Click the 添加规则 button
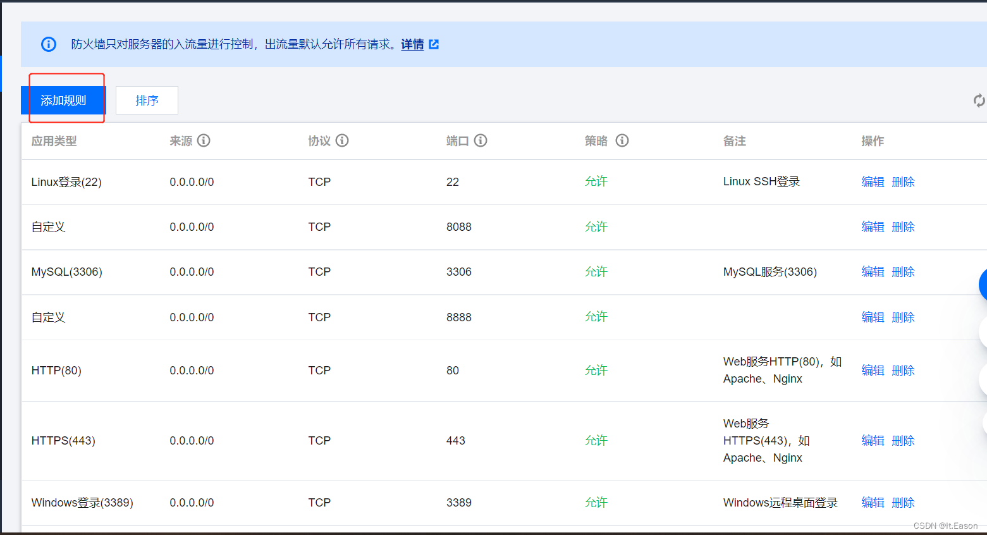 point(63,101)
